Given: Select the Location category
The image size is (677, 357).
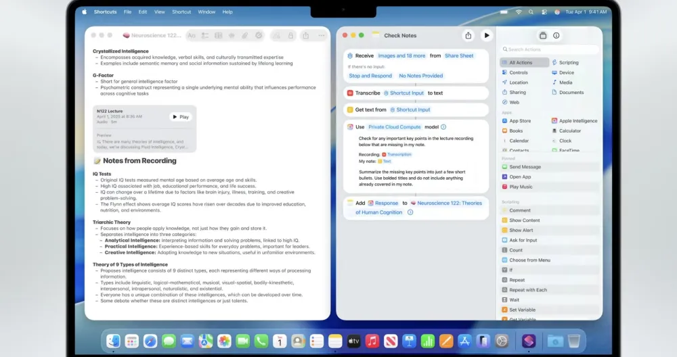Looking at the screenshot, I should [x=515, y=82].
